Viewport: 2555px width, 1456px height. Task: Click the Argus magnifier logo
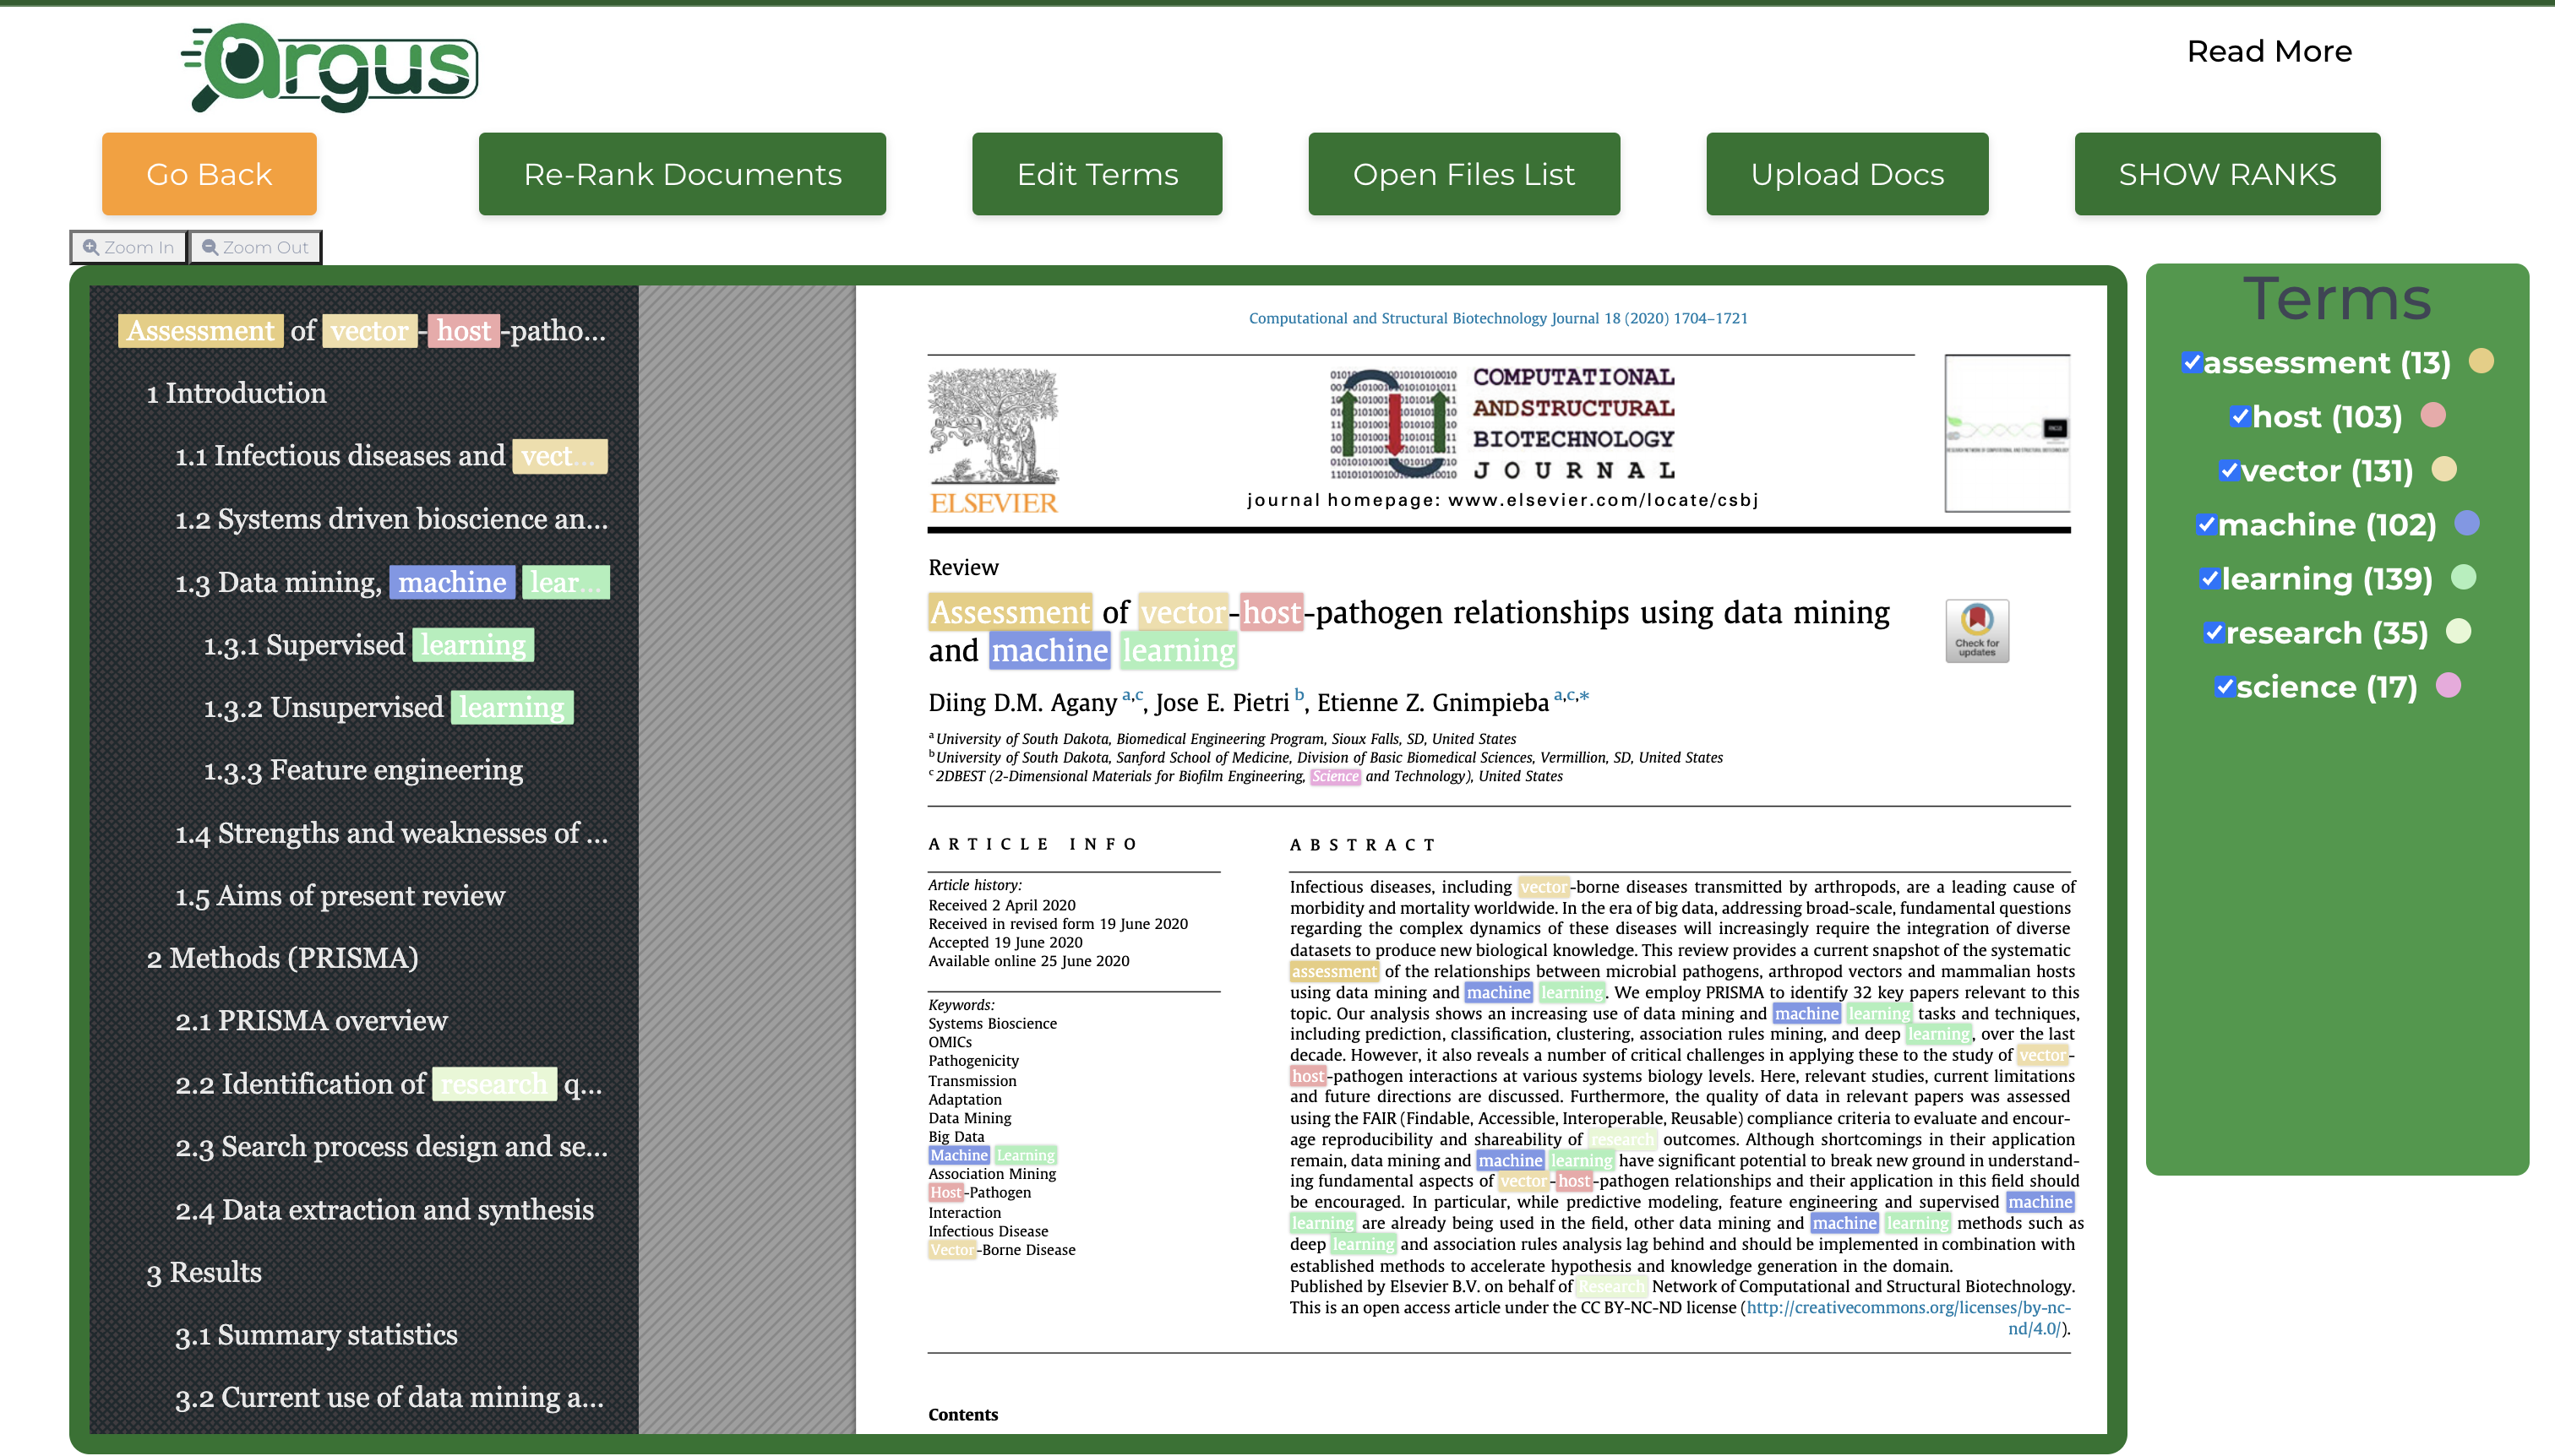point(330,67)
